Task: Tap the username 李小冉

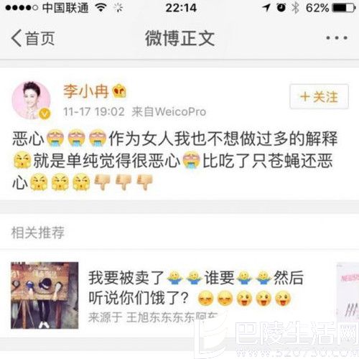Action: coord(85,91)
